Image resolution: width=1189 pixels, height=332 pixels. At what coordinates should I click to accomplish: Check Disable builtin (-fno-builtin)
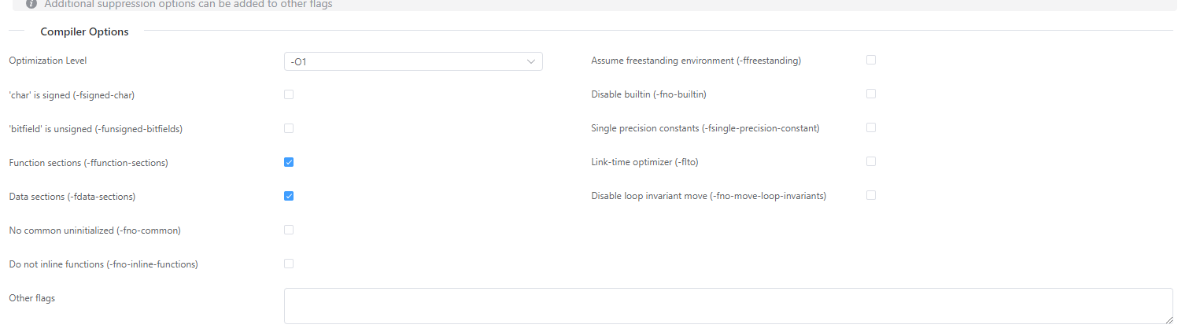click(871, 94)
